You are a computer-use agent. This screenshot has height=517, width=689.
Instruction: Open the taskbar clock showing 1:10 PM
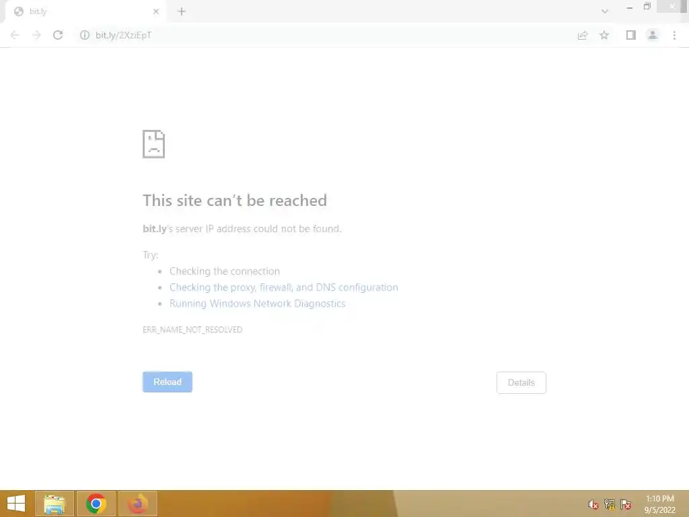(x=659, y=504)
